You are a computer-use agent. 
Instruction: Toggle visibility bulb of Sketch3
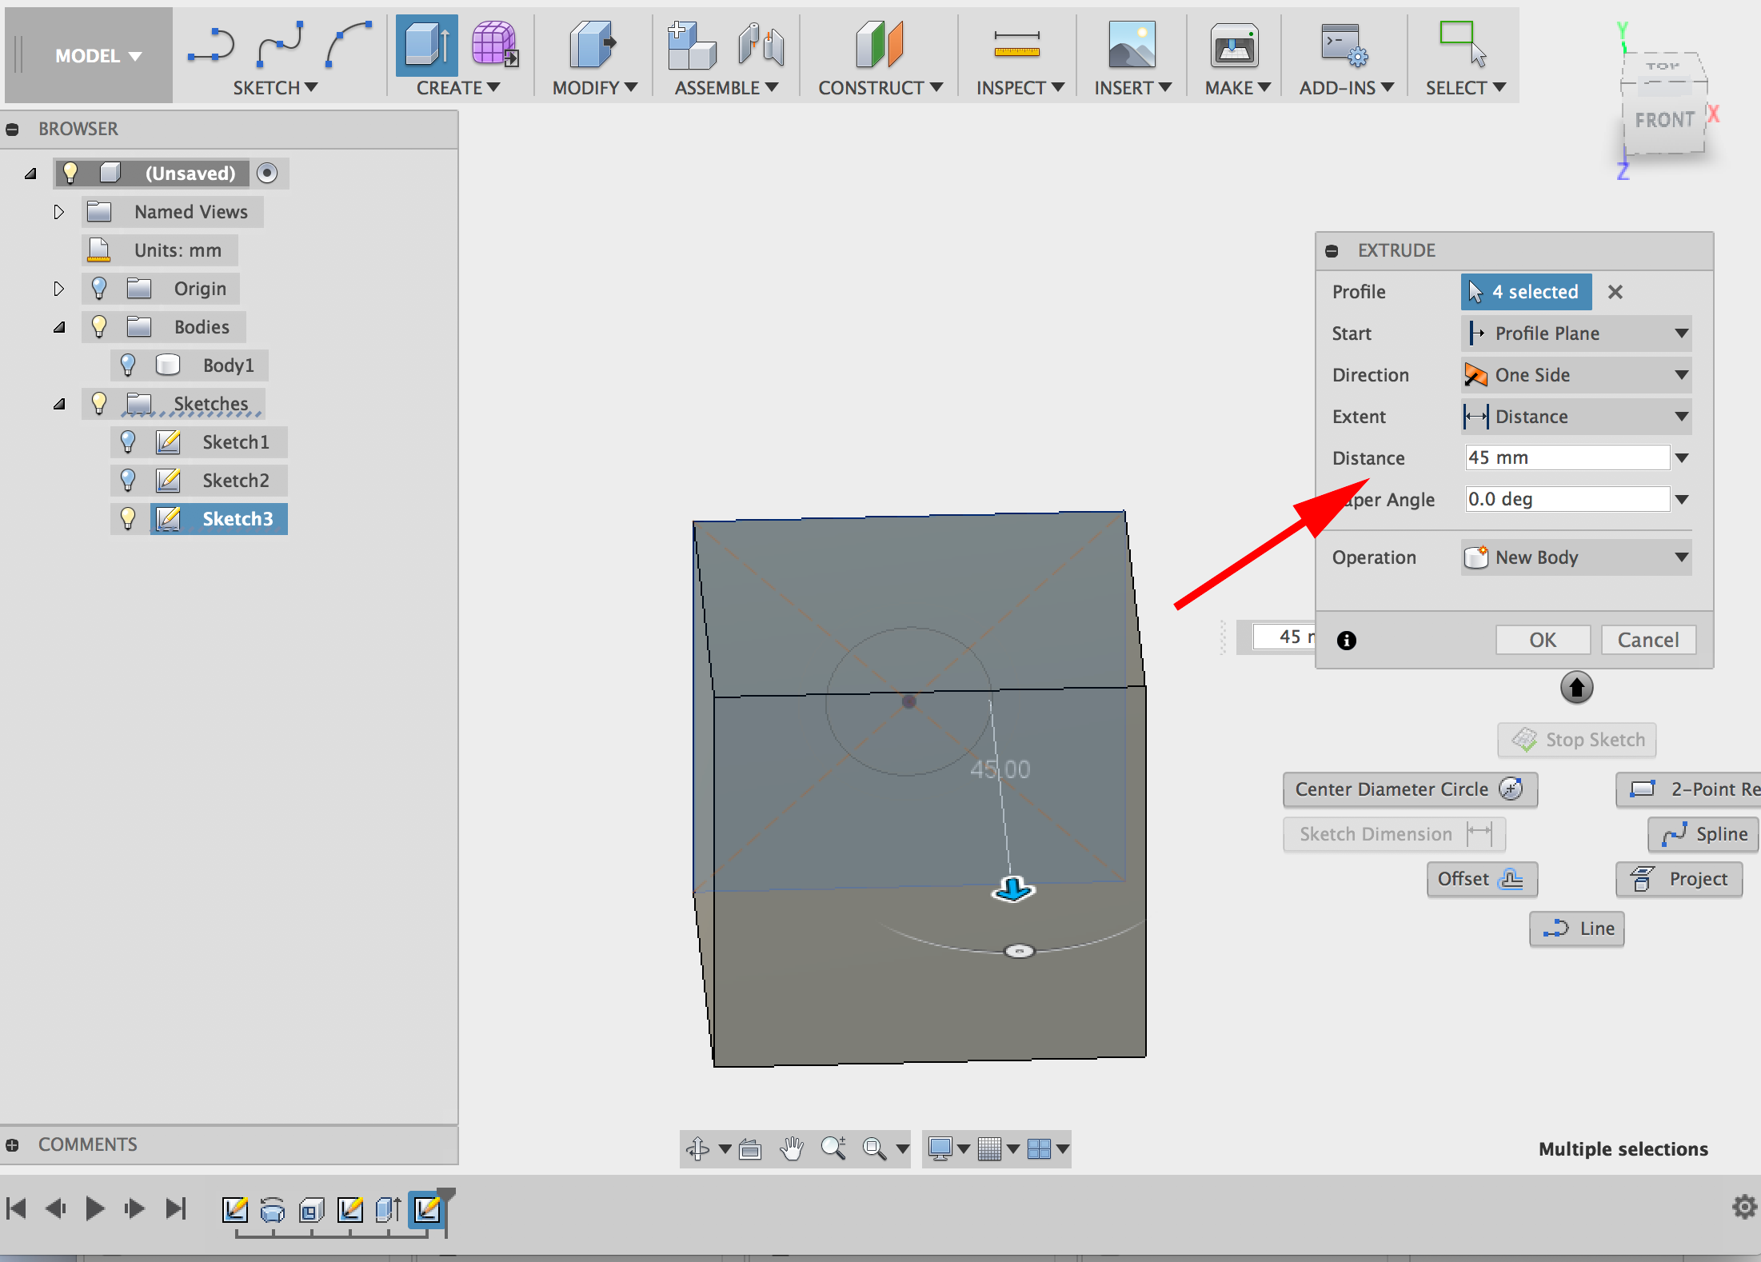(128, 518)
